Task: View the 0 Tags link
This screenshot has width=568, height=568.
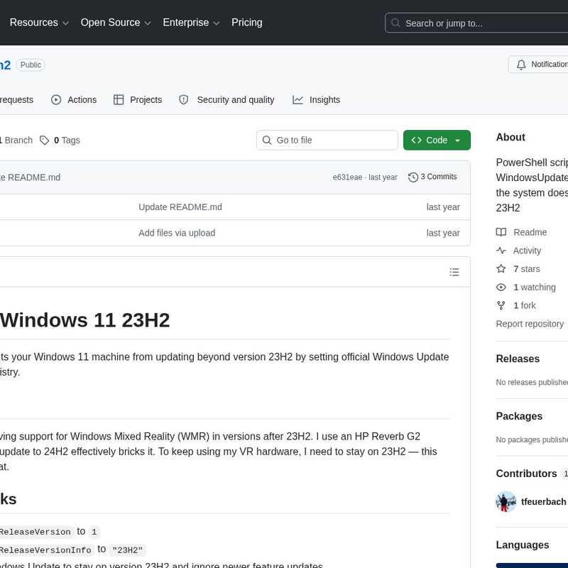Action: (60, 140)
